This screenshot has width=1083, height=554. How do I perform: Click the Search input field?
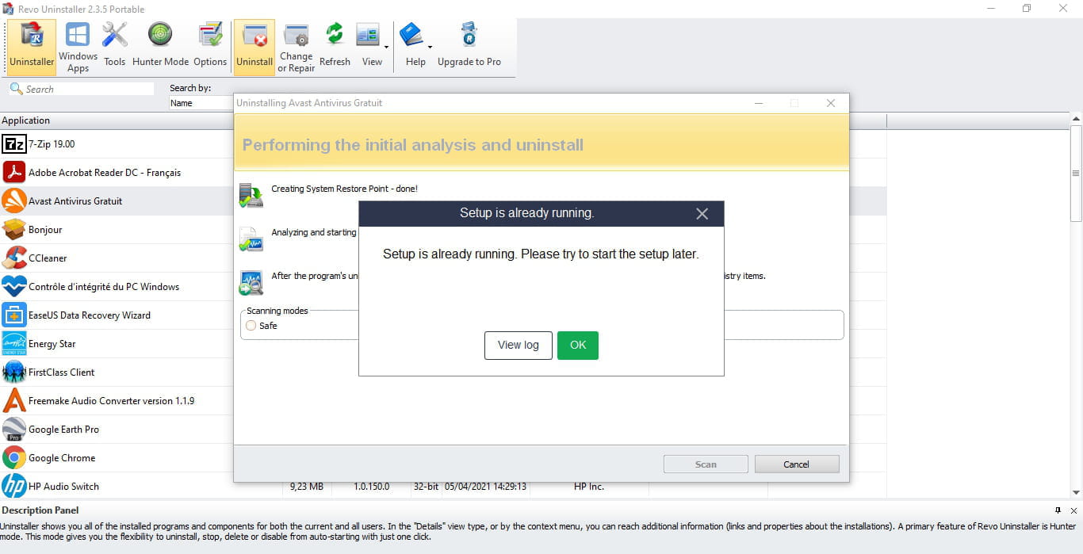pyautogui.click(x=82, y=89)
